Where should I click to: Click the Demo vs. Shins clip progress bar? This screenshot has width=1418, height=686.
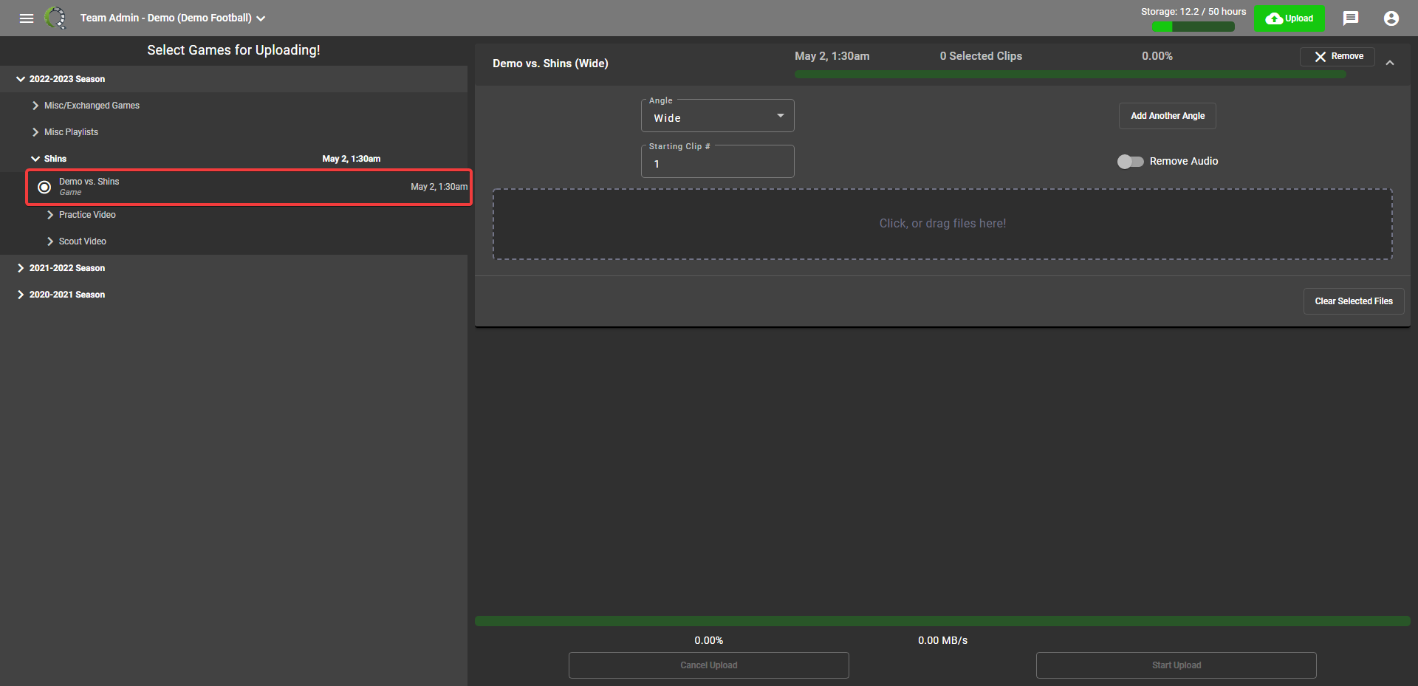(x=1070, y=75)
